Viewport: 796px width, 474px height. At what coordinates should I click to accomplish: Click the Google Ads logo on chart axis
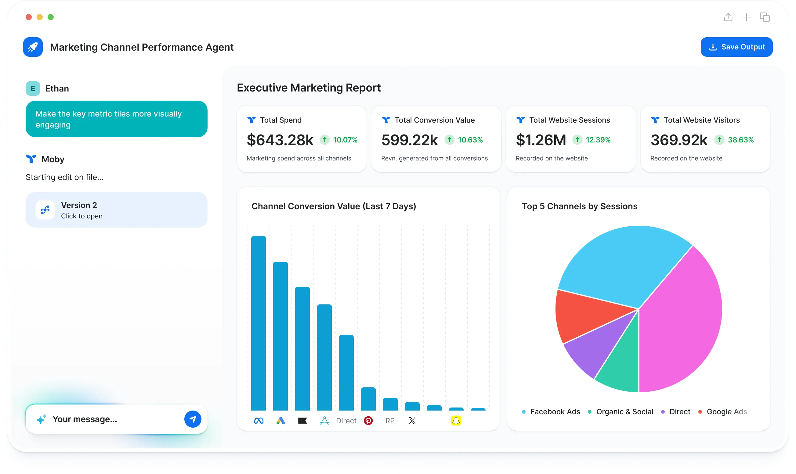pos(280,421)
